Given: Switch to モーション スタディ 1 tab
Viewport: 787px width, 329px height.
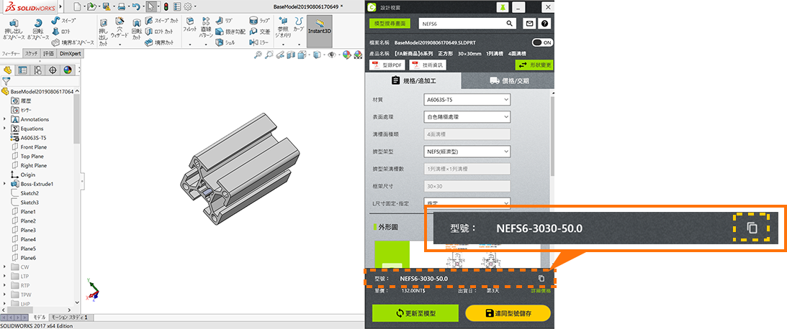Looking at the screenshot, I should (70, 318).
